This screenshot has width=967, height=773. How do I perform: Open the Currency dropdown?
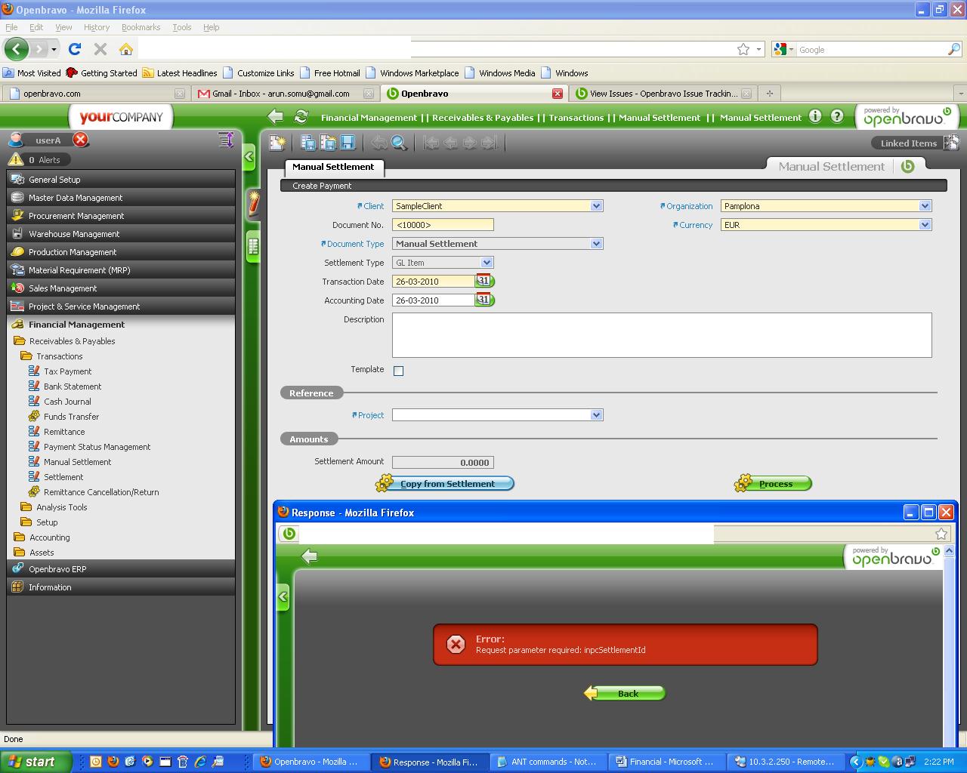pos(925,224)
